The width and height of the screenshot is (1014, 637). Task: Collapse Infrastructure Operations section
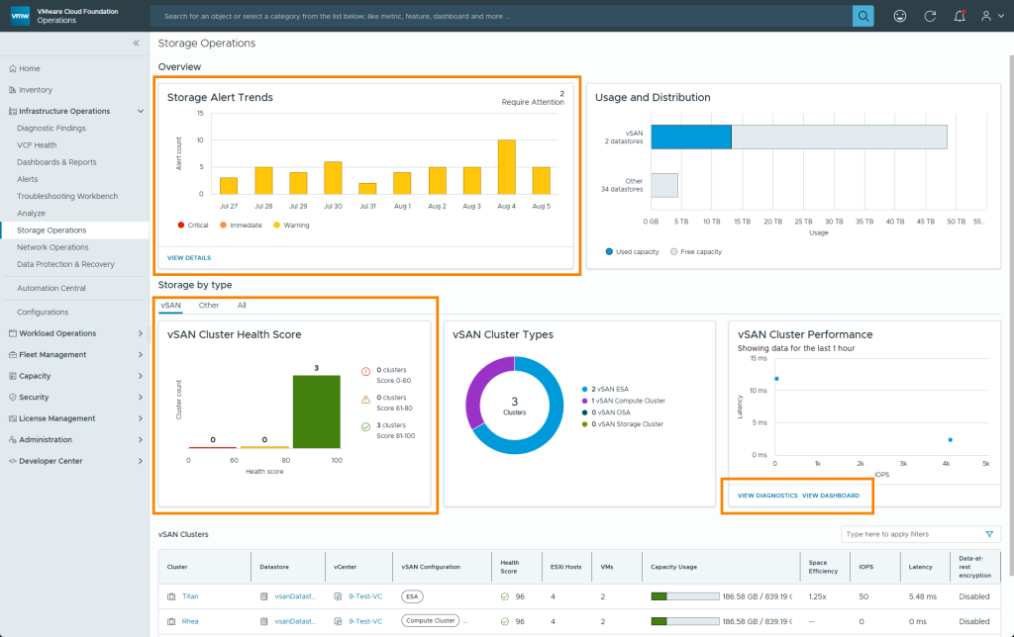point(141,111)
